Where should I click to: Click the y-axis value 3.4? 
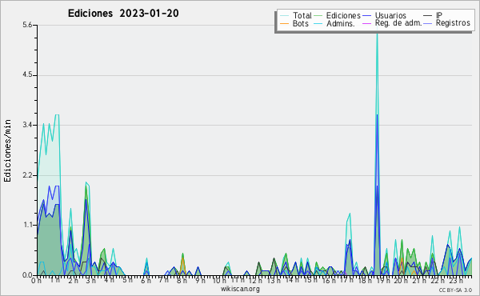tap(27, 125)
